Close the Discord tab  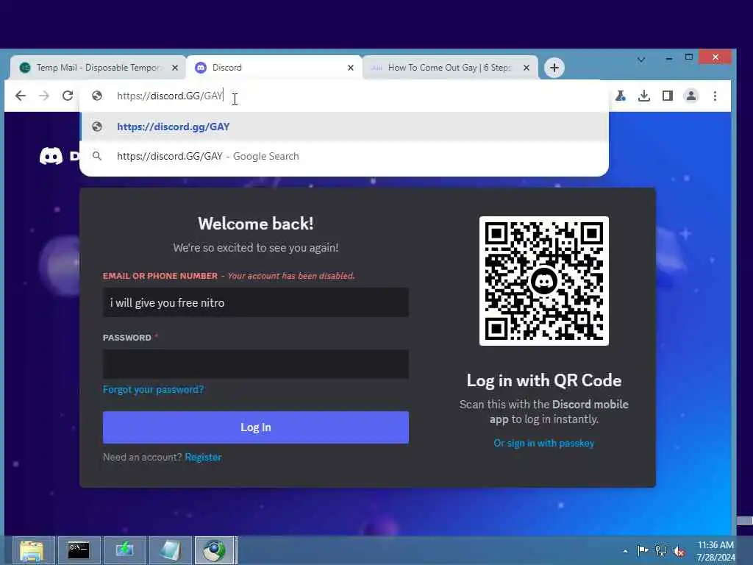pyautogui.click(x=351, y=68)
